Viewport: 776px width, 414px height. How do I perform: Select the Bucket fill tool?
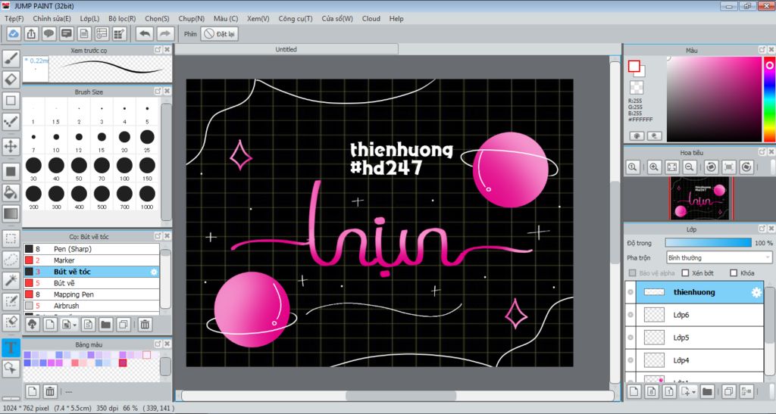[11, 192]
